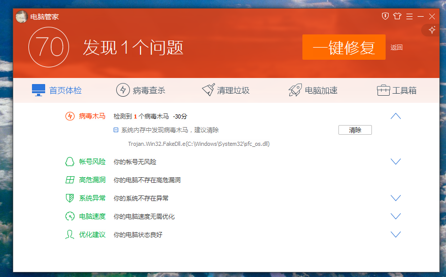This screenshot has height=277, width=446.
Task: Collapse the 病毒木马 section arrow
Action: coord(396,116)
